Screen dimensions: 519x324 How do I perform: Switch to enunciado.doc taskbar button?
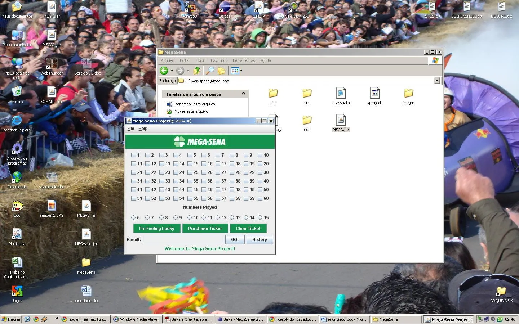pyautogui.click(x=345, y=319)
